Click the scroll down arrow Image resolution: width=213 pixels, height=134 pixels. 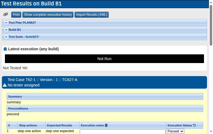coord(211,131)
